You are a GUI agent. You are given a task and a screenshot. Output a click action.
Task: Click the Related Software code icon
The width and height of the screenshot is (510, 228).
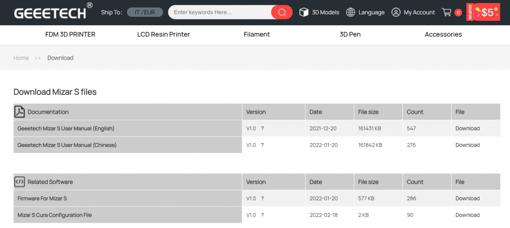coord(19,182)
